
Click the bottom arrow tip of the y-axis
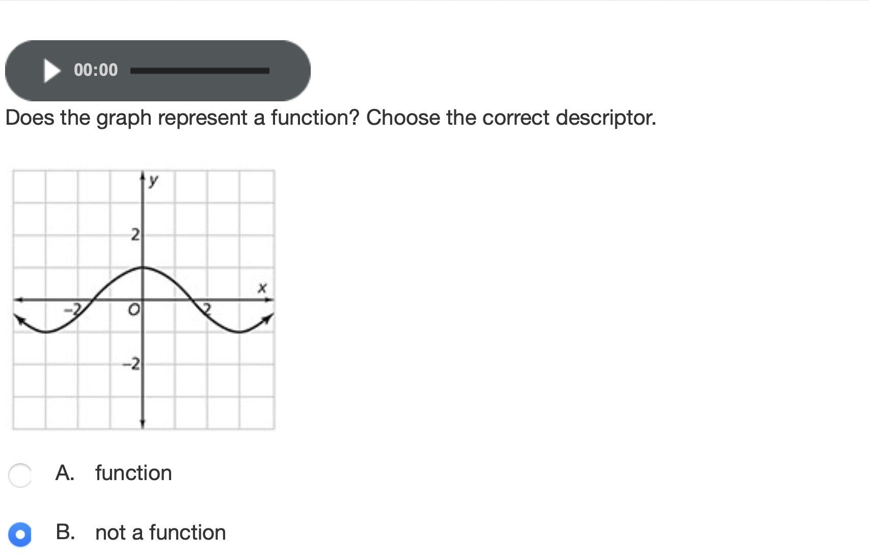click(x=143, y=424)
